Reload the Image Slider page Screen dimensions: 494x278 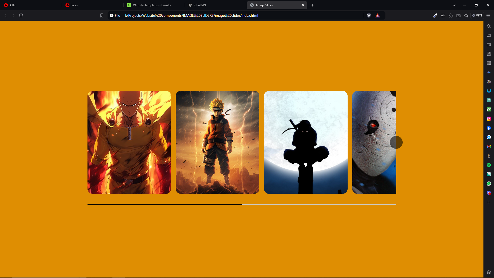(21, 15)
